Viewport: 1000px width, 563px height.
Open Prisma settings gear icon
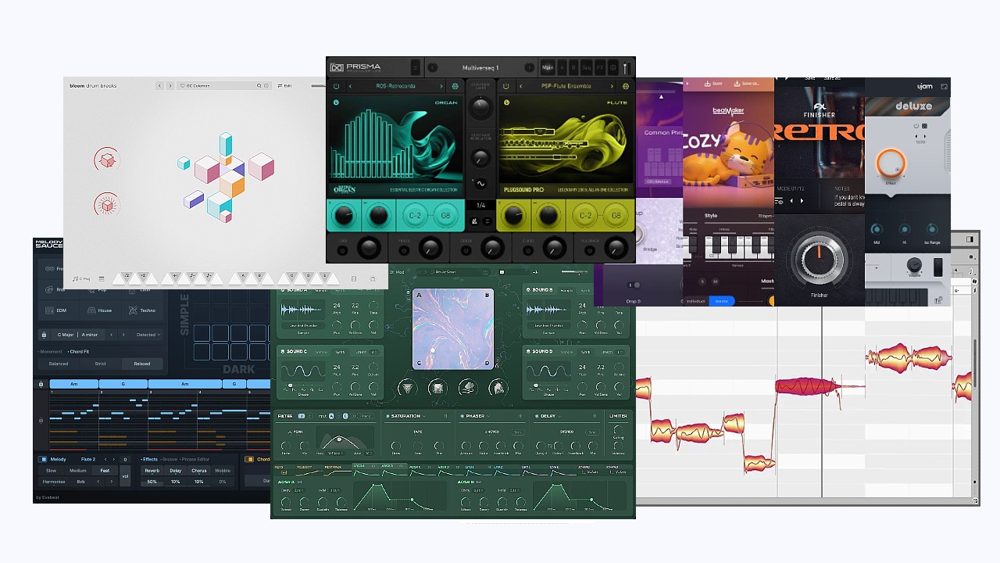click(x=612, y=68)
